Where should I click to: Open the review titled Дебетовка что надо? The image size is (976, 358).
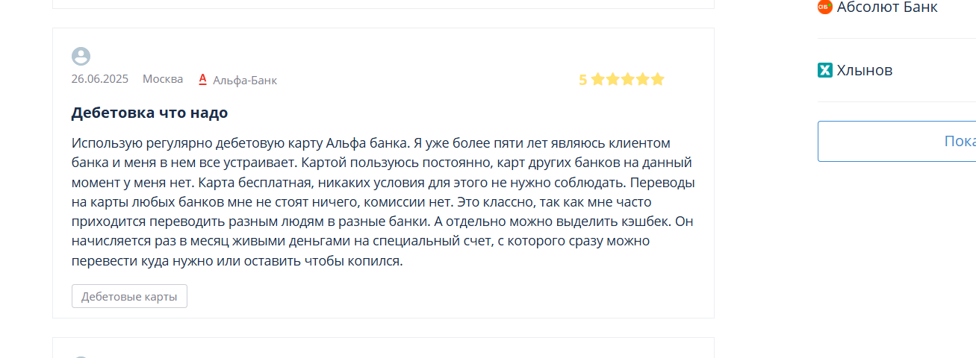pos(149,113)
